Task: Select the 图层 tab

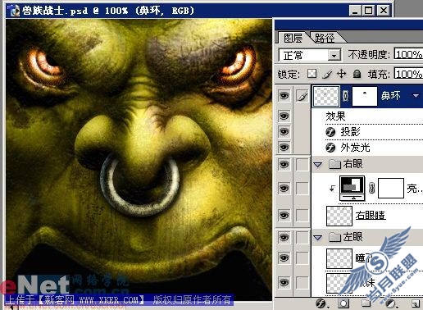Action: [x=293, y=38]
